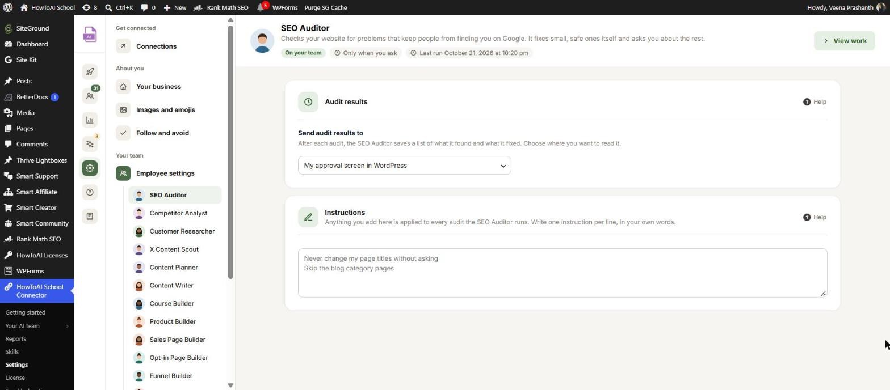Screen dimensions: 890x390
Task: Open the New content menu in admin bar
Action: coord(175,7)
